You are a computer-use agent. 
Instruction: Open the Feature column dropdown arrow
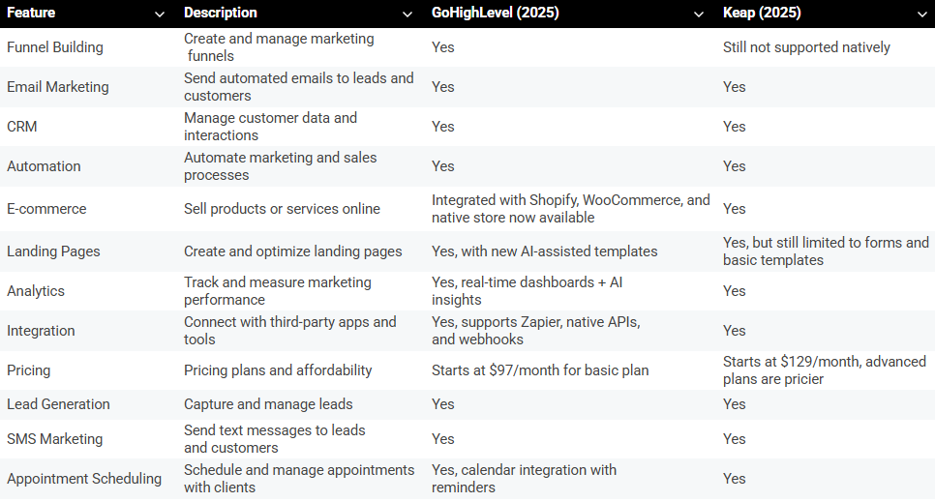pos(159,14)
